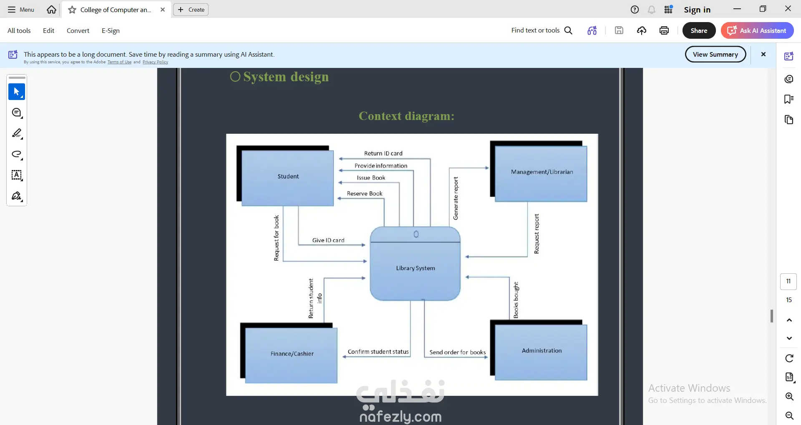This screenshot has height=425, width=801.
Task: Click the current page number box 11
Action: tap(788, 281)
